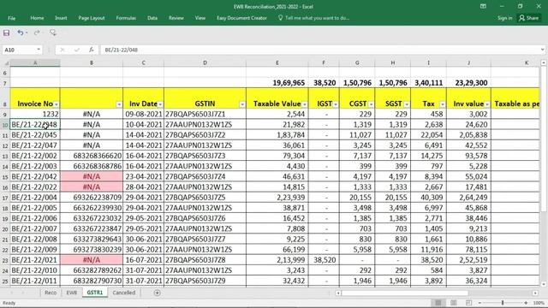Open the GSTIN filter dropdown
The height and width of the screenshot is (308, 548).
[242, 104]
